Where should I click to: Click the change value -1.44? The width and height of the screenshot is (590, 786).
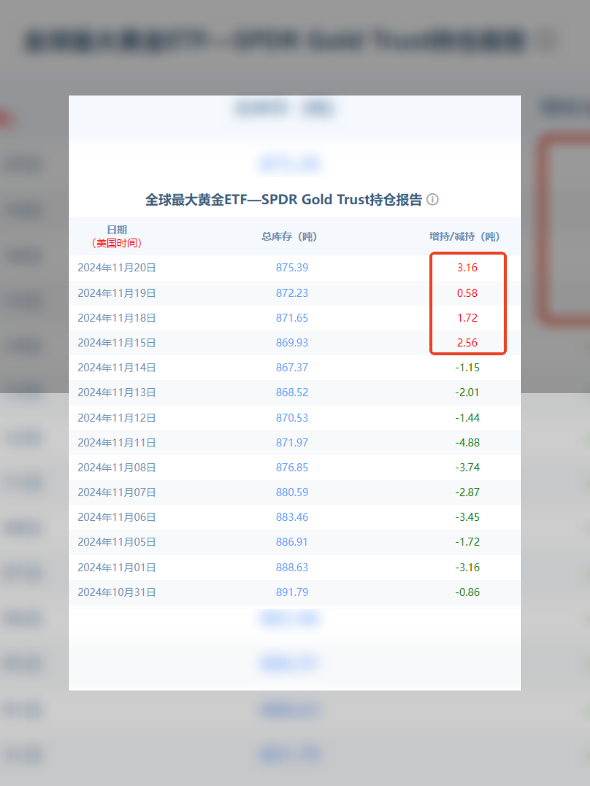pos(467,418)
